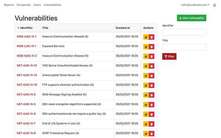The width and height of the screenshot is (221, 138).
Task: Apply the Filter button
Action: [169, 56]
